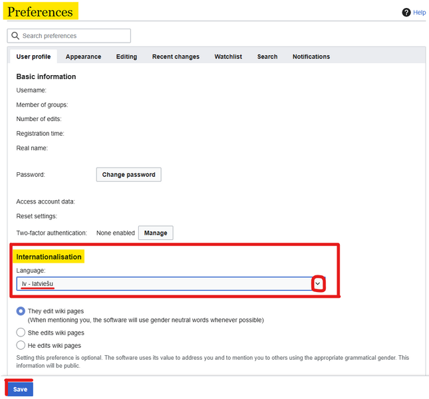This screenshot has width=429, height=399.
Task: Switch to the User profile tab
Action: click(x=33, y=57)
